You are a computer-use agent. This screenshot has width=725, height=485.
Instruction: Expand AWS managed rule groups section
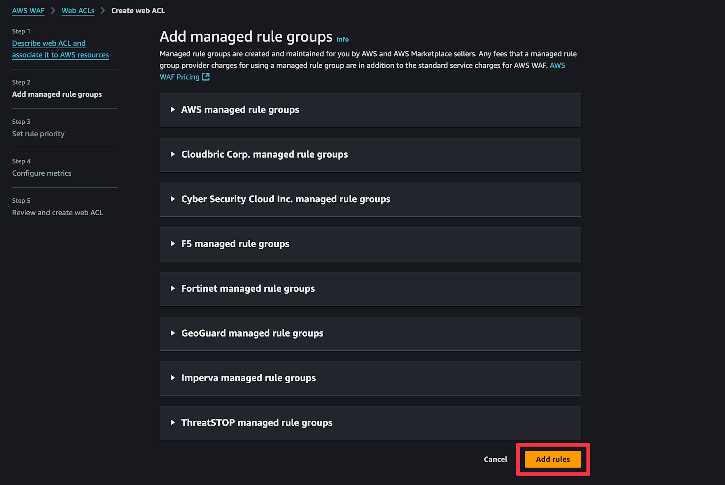click(370, 110)
